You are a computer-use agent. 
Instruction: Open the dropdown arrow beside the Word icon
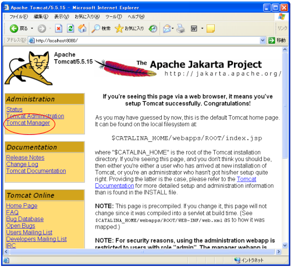point(202,29)
